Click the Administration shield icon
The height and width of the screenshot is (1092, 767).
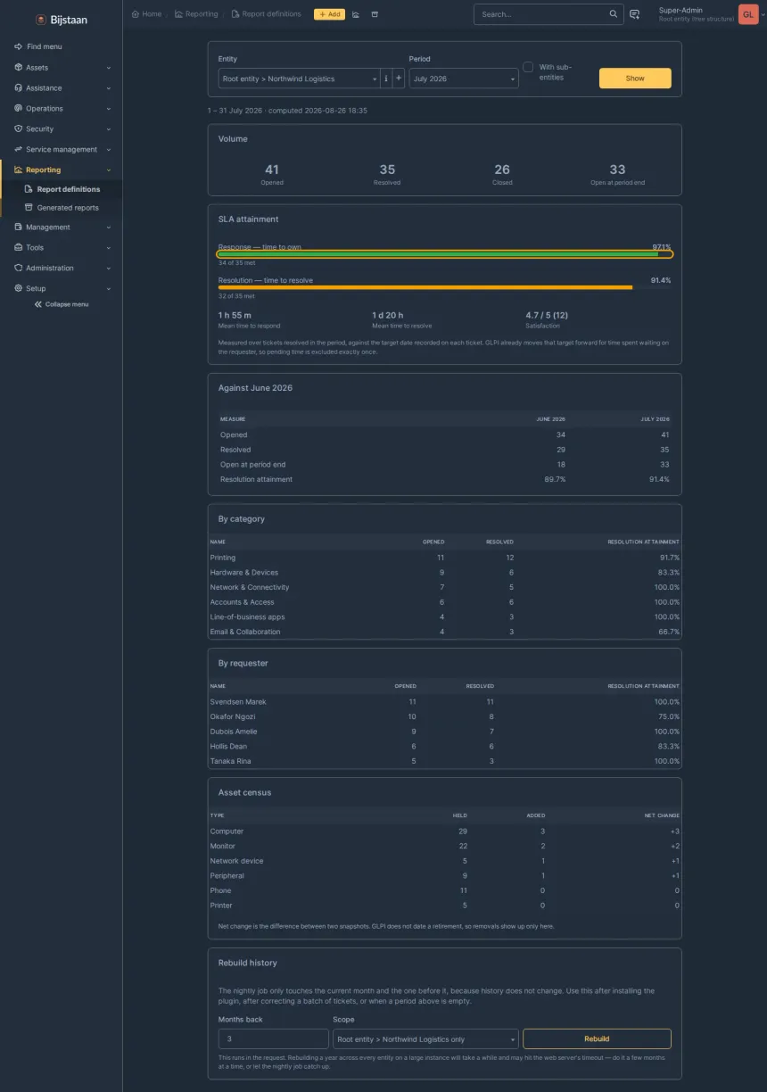pos(18,268)
